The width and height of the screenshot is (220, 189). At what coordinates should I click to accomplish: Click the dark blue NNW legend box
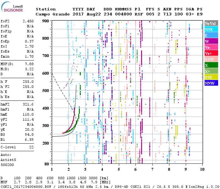point(211,83)
